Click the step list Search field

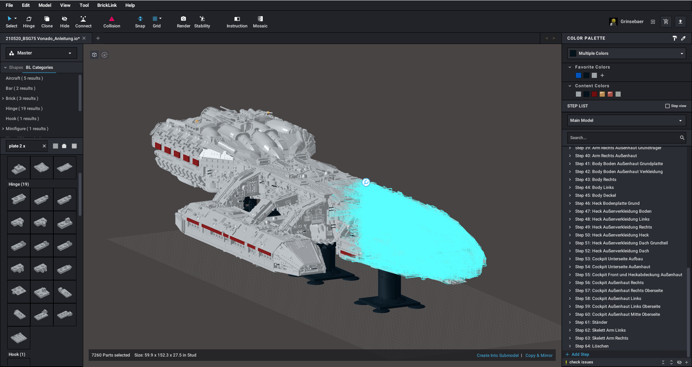pyautogui.click(x=623, y=138)
